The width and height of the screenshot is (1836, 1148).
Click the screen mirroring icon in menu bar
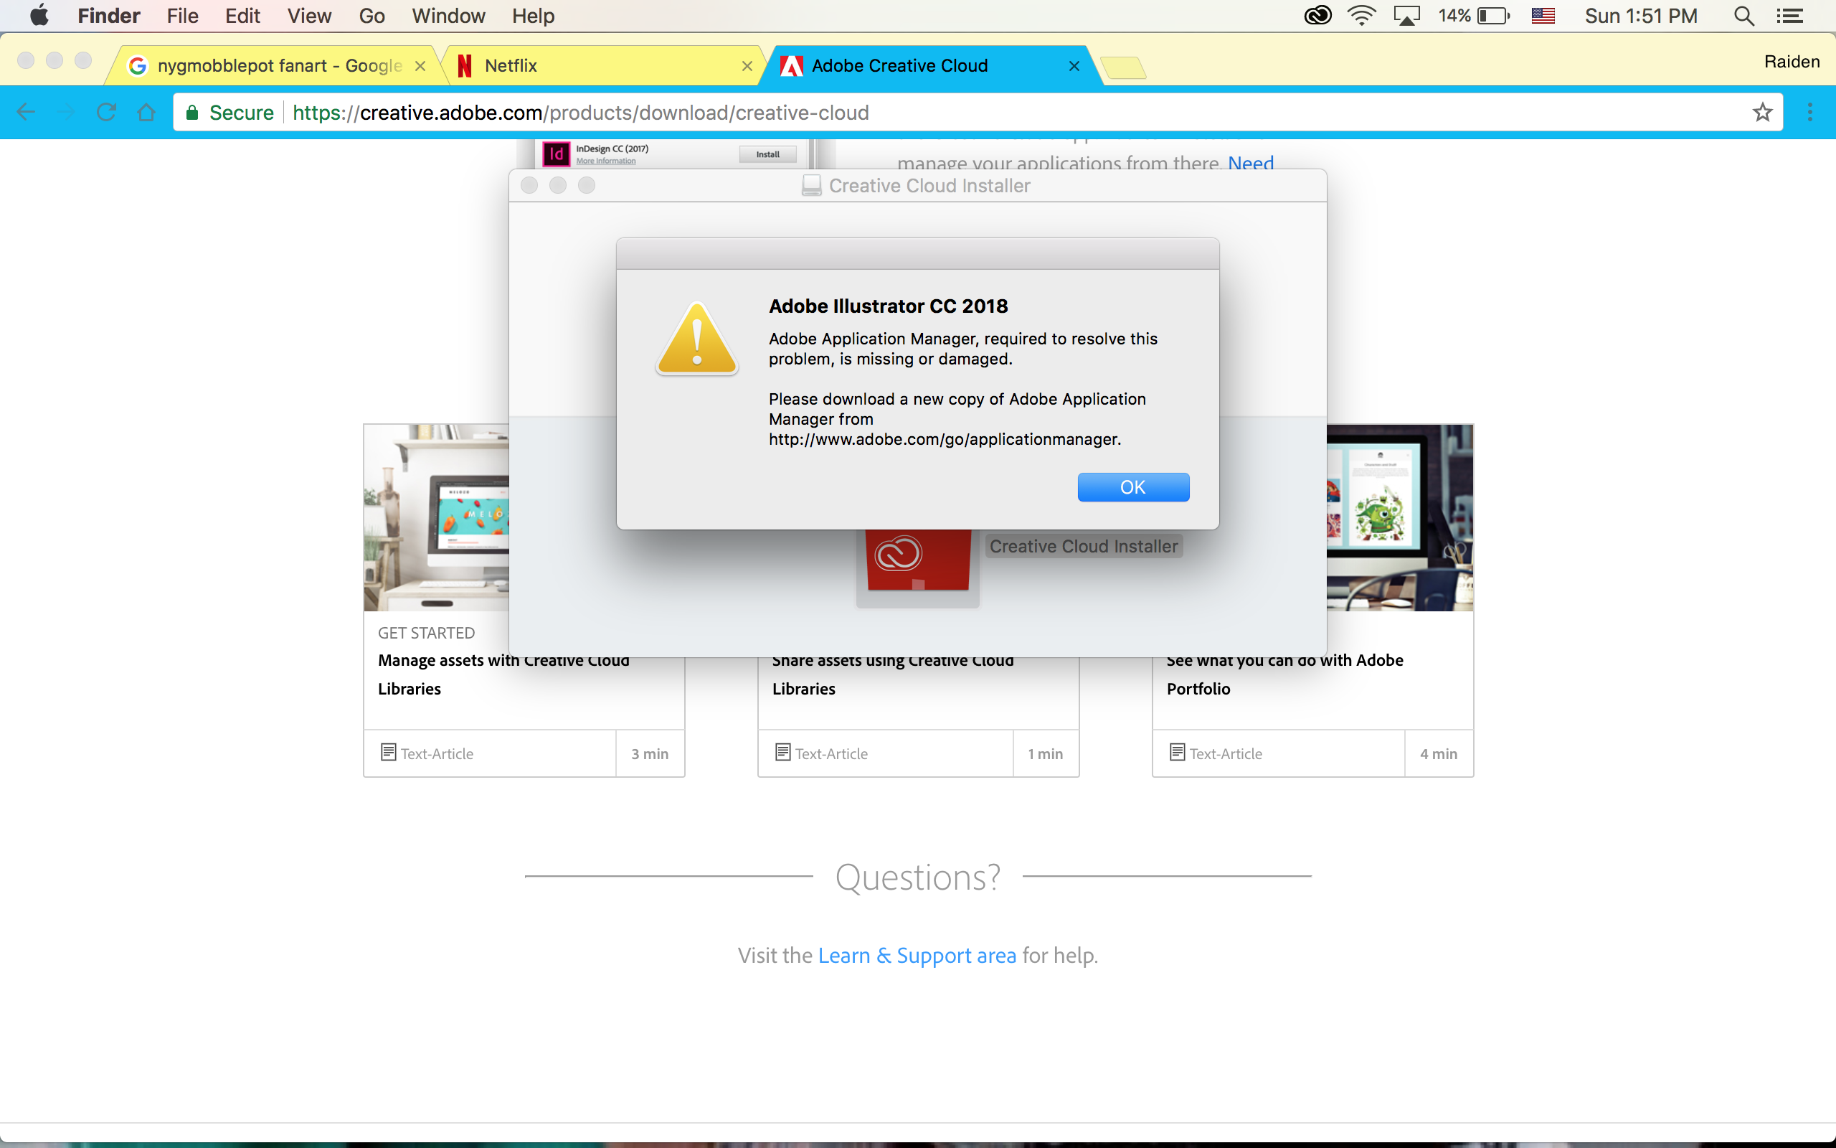pos(1405,16)
